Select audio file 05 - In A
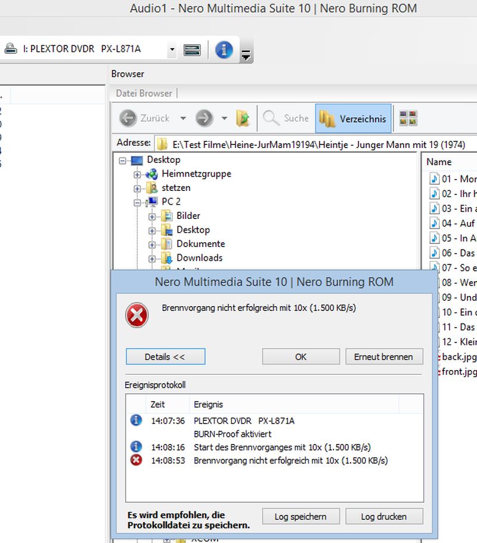The height and width of the screenshot is (543, 477). coord(453,238)
